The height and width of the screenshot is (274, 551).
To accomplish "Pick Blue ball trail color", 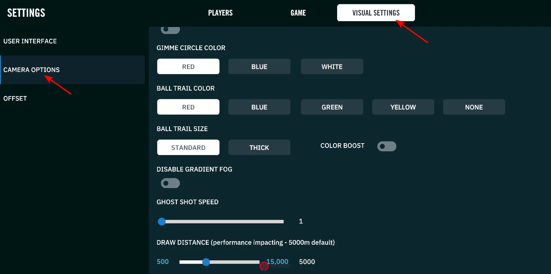I will coord(259,107).
